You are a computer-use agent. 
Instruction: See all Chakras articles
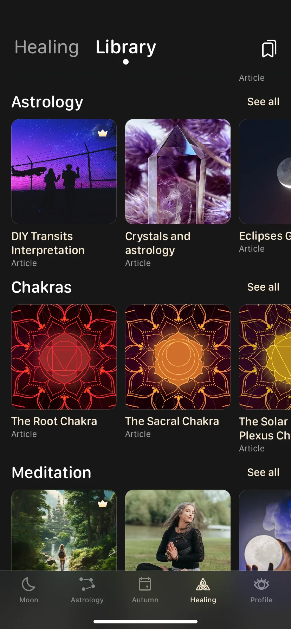263,287
